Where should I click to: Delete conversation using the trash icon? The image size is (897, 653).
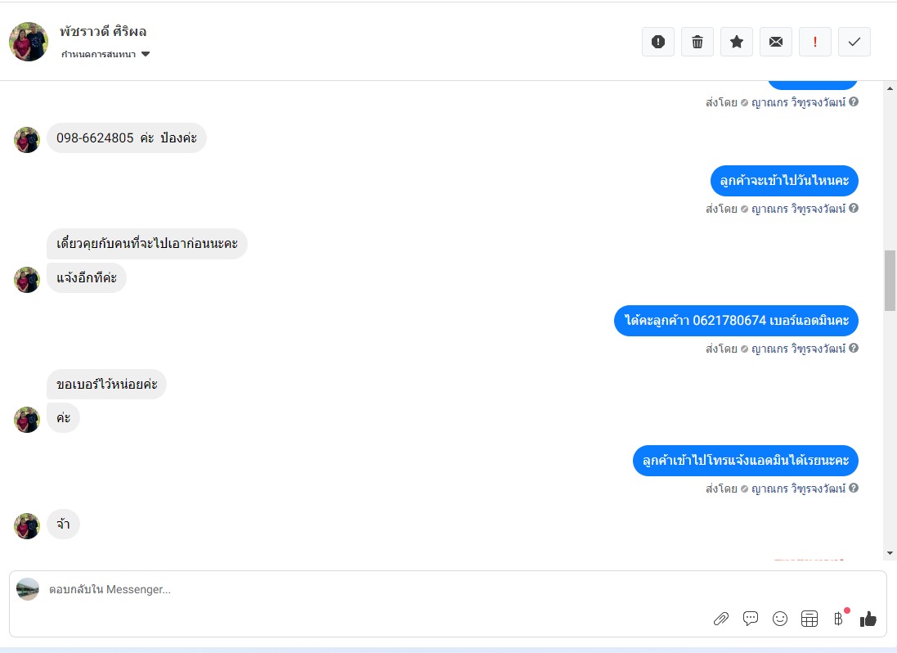coord(697,42)
